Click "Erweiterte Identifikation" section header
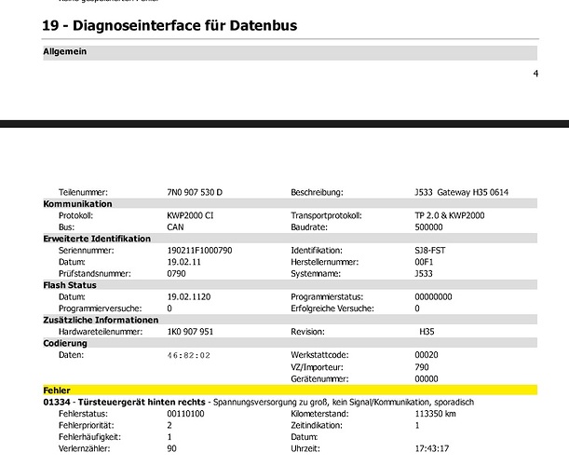 (x=290, y=239)
